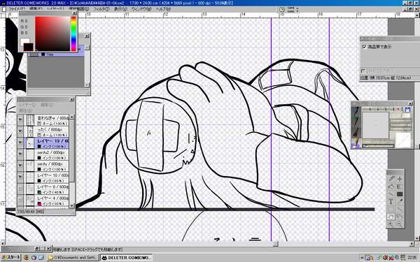Click the zoom out magnifier tool

(x=400, y=224)
